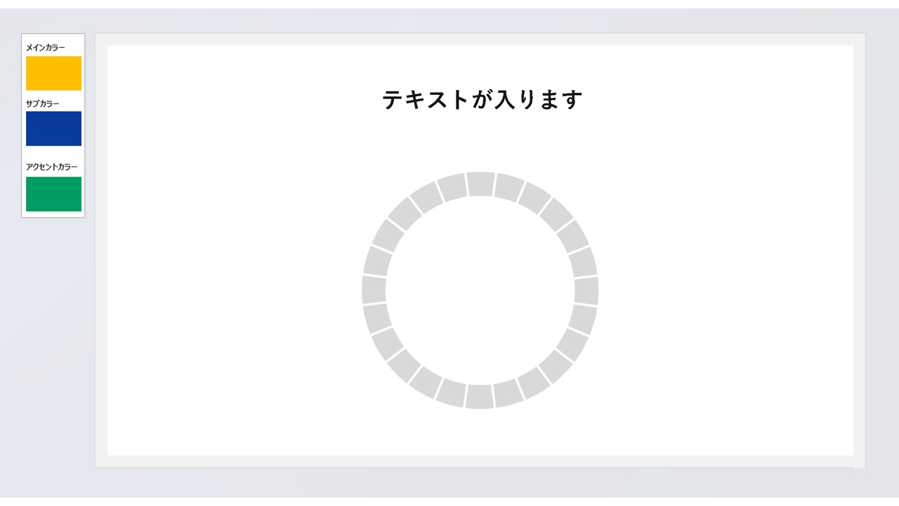Image resolution: width=899 pixels, height=506 pixels.
Task: Select the topmost gray ring segment
Action: coord(480,183)
